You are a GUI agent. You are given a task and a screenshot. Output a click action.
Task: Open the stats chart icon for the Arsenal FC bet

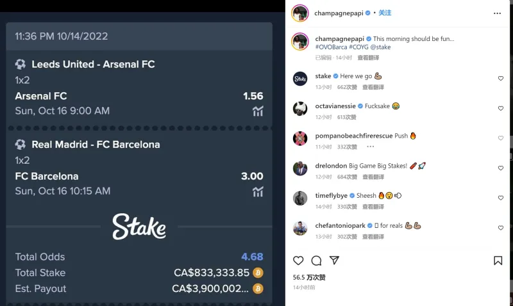coord(258,111)
